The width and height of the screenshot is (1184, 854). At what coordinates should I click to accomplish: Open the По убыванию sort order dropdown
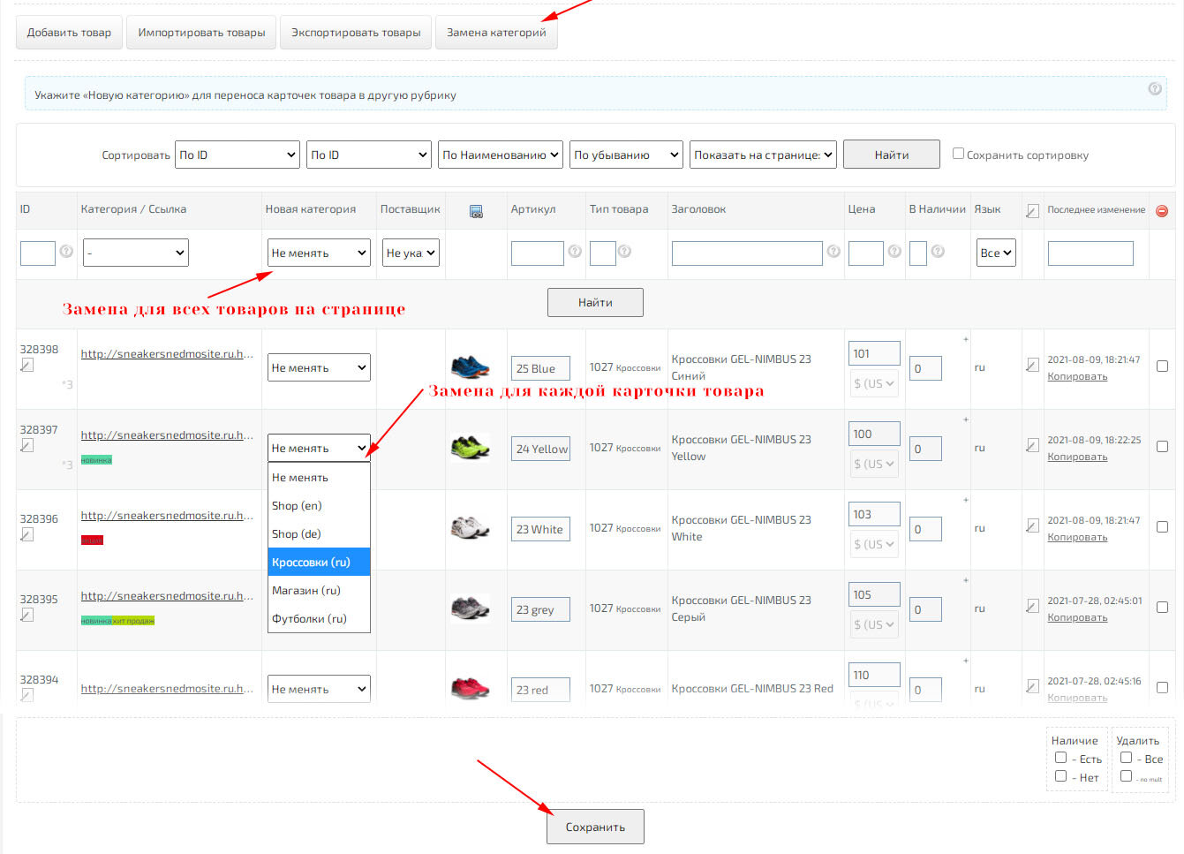click(x=626, y=155)
